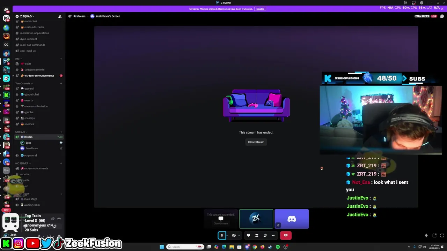447x251 pixels.
Task: Open Firefox from taskbar
Action: (262, 247)
